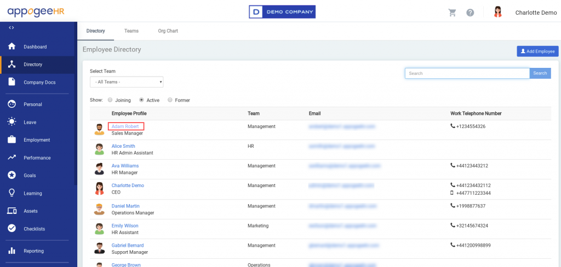Open the shopping cart icon
This screenshot has width=561, height=267.
452,13
